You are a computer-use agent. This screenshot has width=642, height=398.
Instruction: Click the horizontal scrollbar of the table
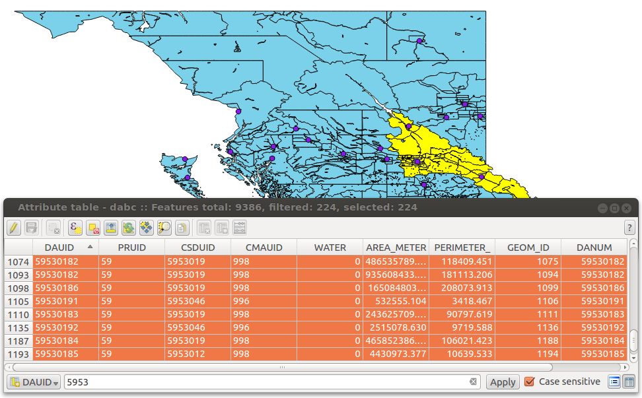tap(283, 367)
